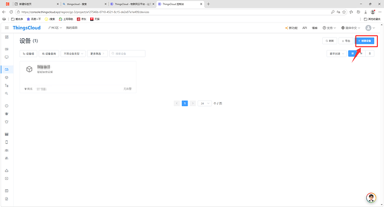Viewport: 384px width, 207px height.
Task: Click the translate icon in address bar
Action: tap(338, 12)
